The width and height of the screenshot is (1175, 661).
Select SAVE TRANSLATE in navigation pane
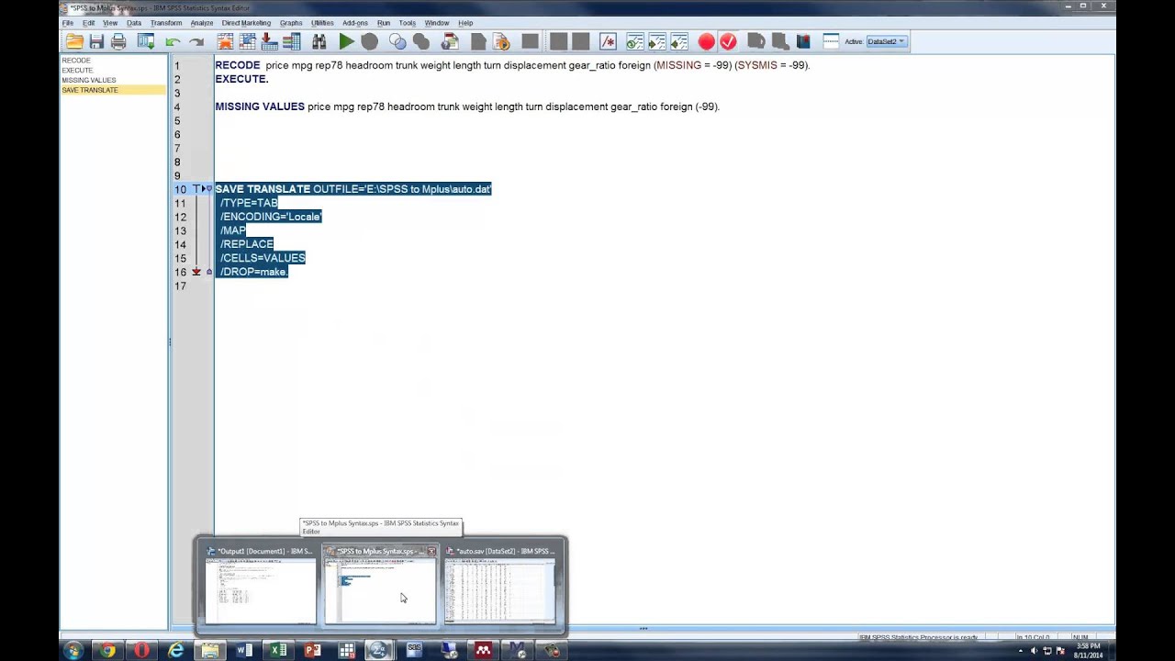point(90,90)
